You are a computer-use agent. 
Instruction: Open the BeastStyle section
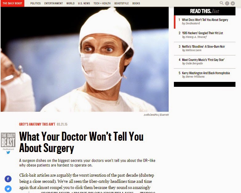point(121,3)
